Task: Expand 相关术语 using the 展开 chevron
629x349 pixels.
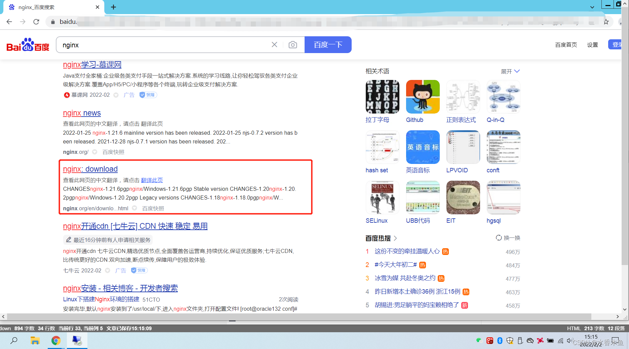Action: [x=510, y=71]
